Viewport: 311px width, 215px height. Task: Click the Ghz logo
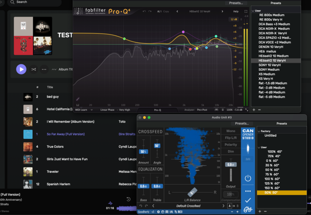pyautogui.click(x=248, y=210)
